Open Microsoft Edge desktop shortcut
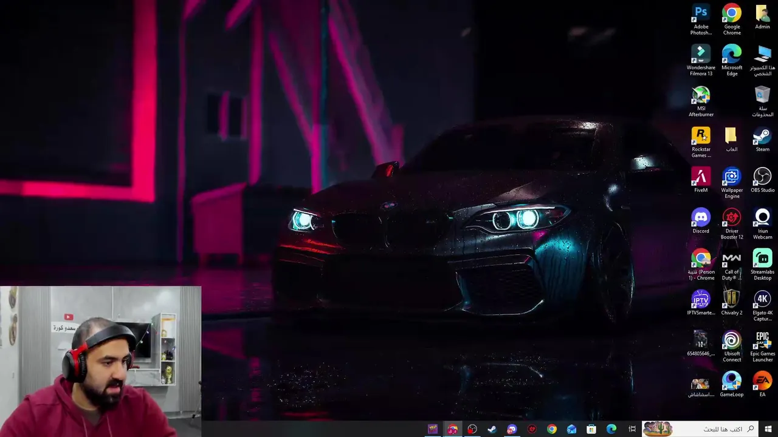Viewport: 778px width, 437px height. pos(732,61)
